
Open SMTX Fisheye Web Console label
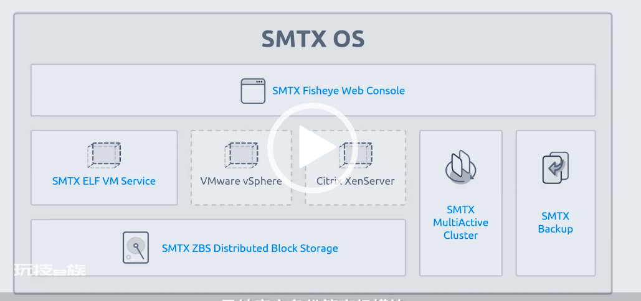pyautogui.click(x=338, y=91)
